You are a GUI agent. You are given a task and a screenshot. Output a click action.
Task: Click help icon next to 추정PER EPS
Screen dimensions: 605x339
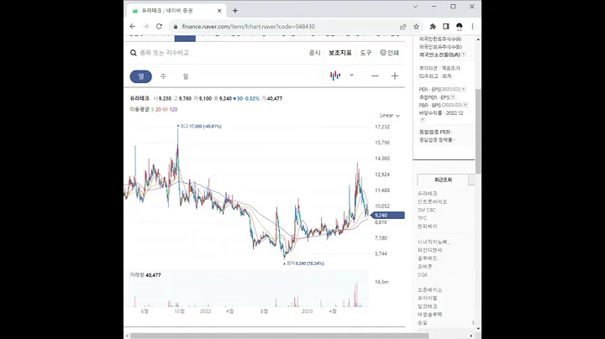pyautogui.click(x=453, y=97)
